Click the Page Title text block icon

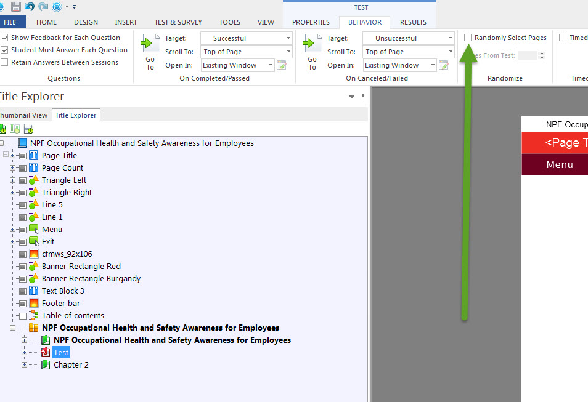pyautogui.click(x=34, y=155)
